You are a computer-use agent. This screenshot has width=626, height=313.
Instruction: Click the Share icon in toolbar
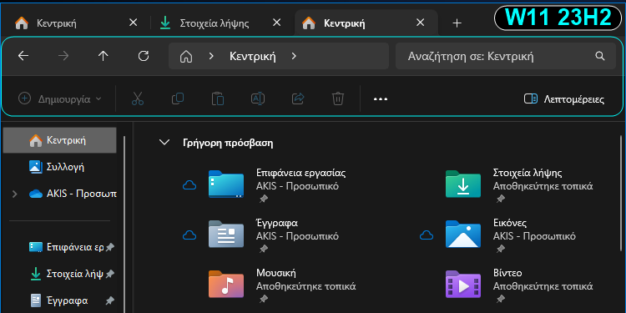(298, 98)
